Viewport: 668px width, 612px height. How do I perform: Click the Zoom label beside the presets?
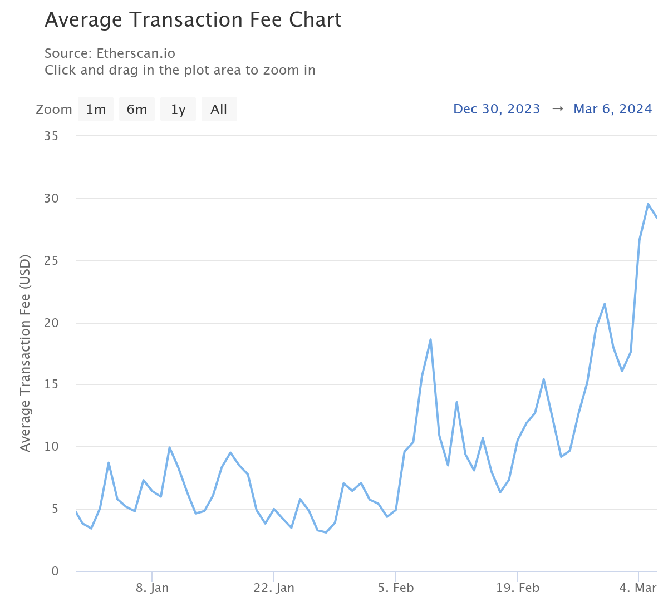click(x=54, y=109)
